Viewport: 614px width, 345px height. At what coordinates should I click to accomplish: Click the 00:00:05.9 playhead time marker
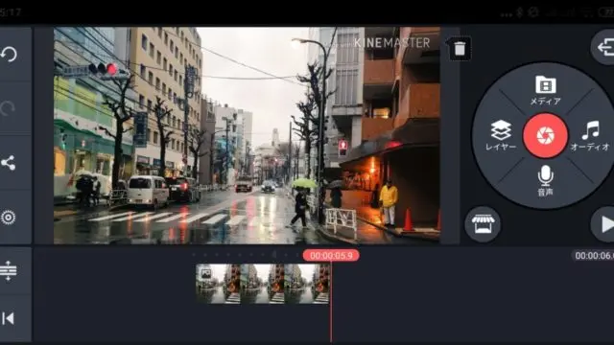coord(331,256)
